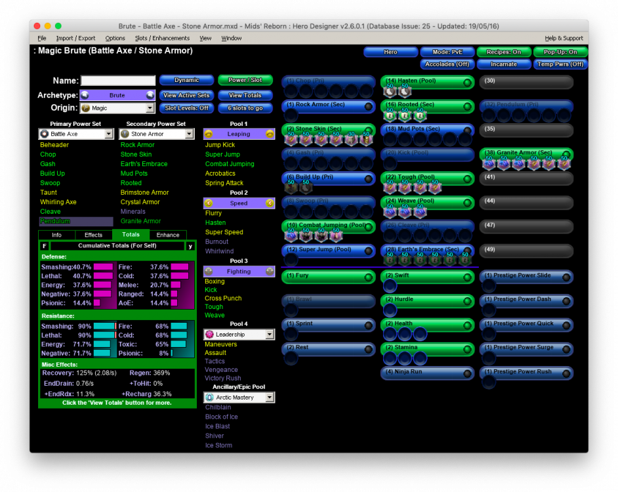Click next arrow icon on Speed pool
This screenshot has height=492, width=618.
pyautogui.click(x=270, y=203)
